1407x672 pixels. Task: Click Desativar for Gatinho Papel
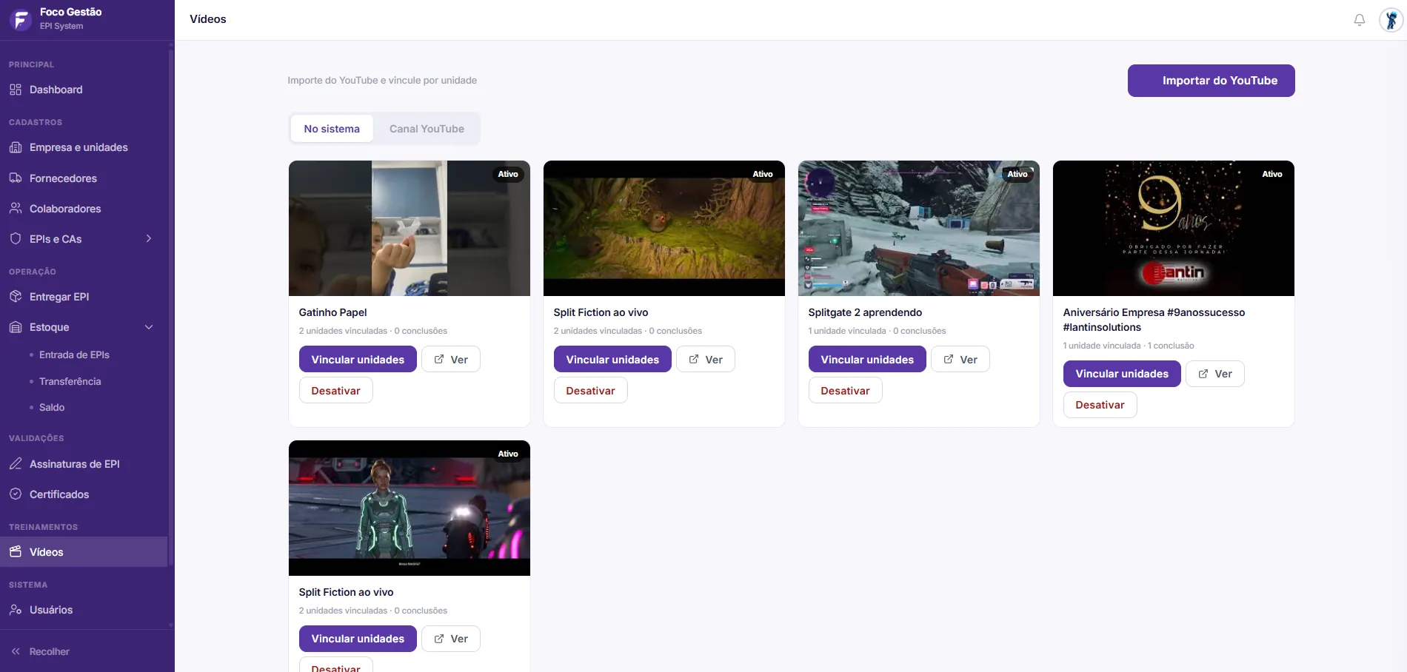[x=335, y=390]
